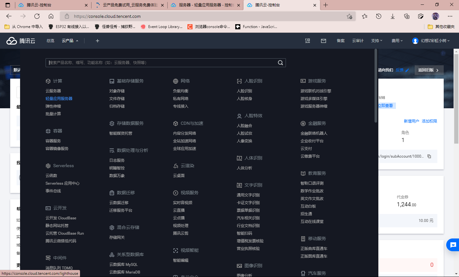The height and width of the screenshot is (277, 459).
Task: Go to browser home icon
Action: (51, 16)
